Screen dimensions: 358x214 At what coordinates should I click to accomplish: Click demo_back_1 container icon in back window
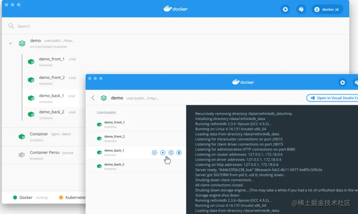31,98
